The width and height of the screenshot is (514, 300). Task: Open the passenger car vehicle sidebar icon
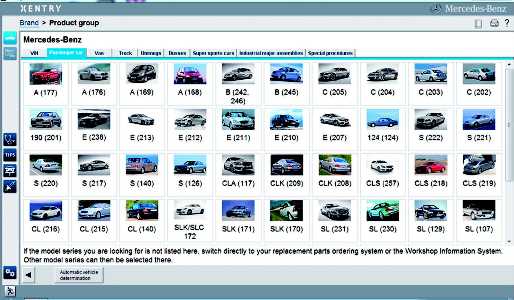(x=10, y=38)
